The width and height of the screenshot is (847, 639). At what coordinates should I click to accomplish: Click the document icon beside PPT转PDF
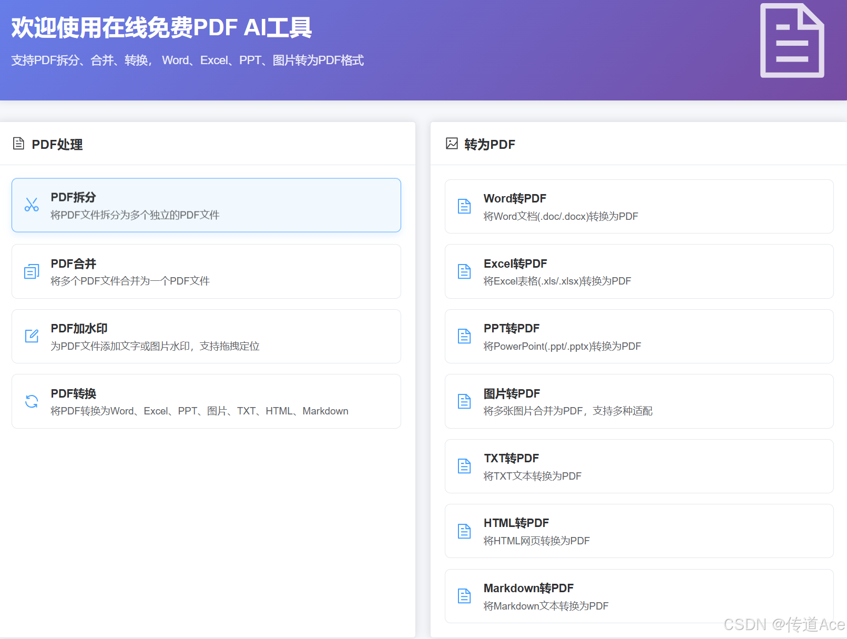(x=464, y=336)
